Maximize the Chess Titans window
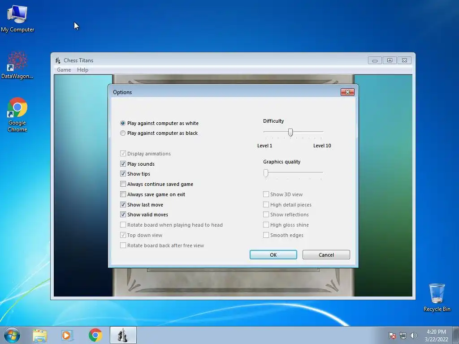This screenshot has height=344, width=459. click(x=390, y=60)
